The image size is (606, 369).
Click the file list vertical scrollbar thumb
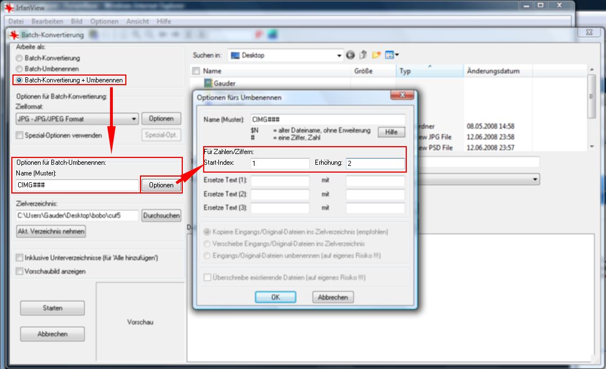click(x=591, y=96)
